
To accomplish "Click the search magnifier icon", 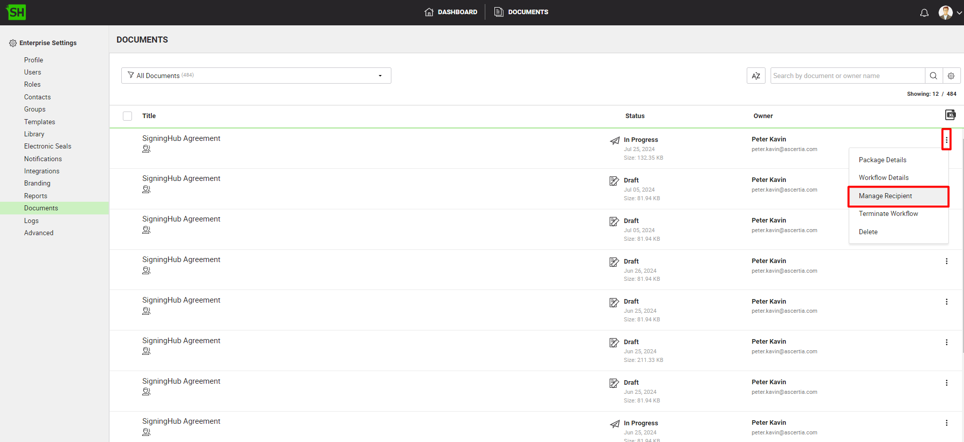I will [933, 76].
